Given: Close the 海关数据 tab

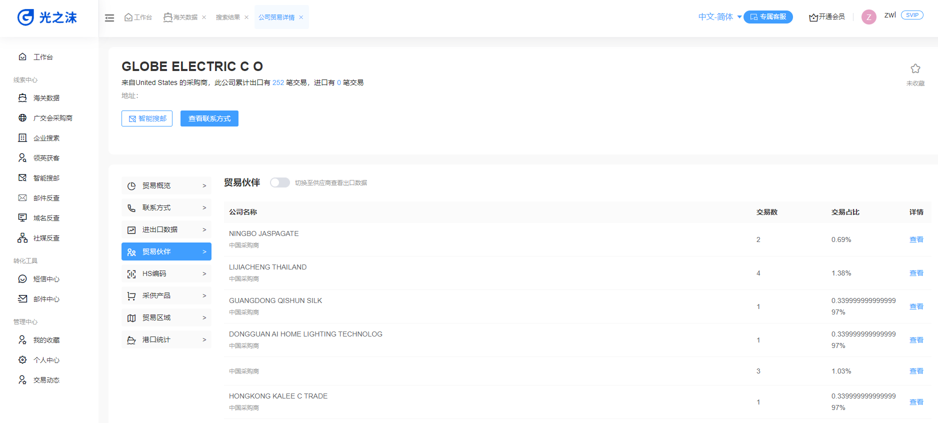Looking at the screenshot, I should pos(204,17).
